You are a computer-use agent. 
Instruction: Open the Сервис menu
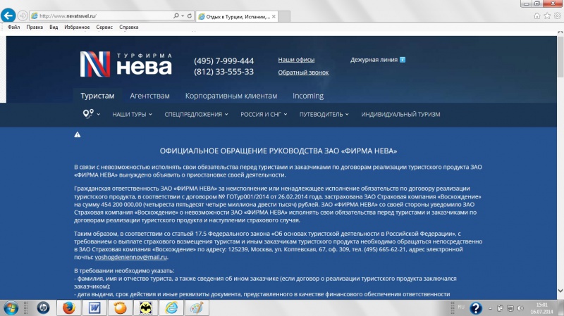tap(104, 27)
